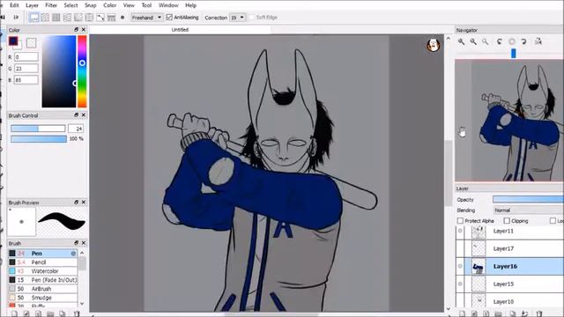Image resolution: width=564 pixels, height=317 pixels.
Task: Open the Correction value dropdown
Action: [238, 18]
